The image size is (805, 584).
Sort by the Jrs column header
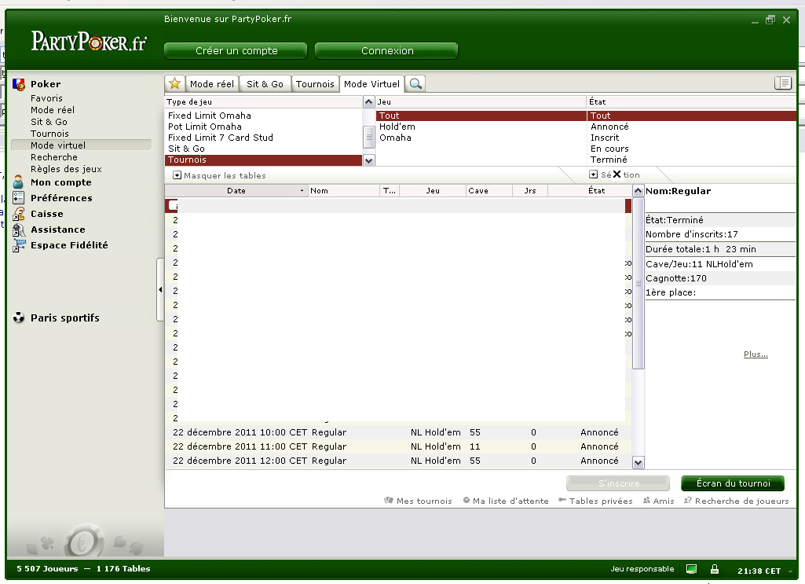[x=530, y=190]
